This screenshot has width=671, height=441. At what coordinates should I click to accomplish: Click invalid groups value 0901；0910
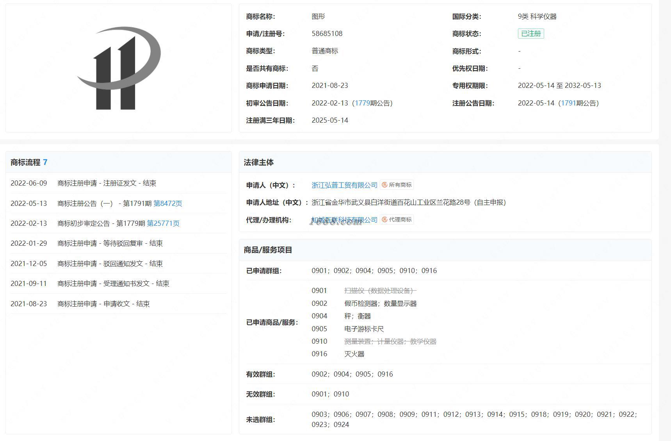(x=330, y=394)
